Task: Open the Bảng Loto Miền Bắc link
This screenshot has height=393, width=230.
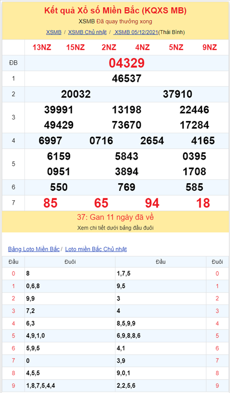Action: coord(34,249)
